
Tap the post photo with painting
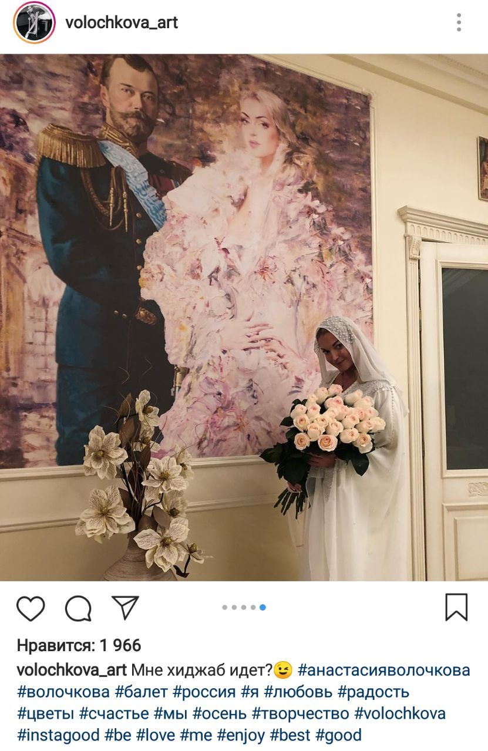pos(244,317)
